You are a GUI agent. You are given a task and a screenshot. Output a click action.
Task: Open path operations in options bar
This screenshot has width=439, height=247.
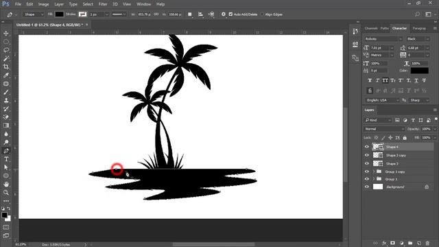[190, 14]
